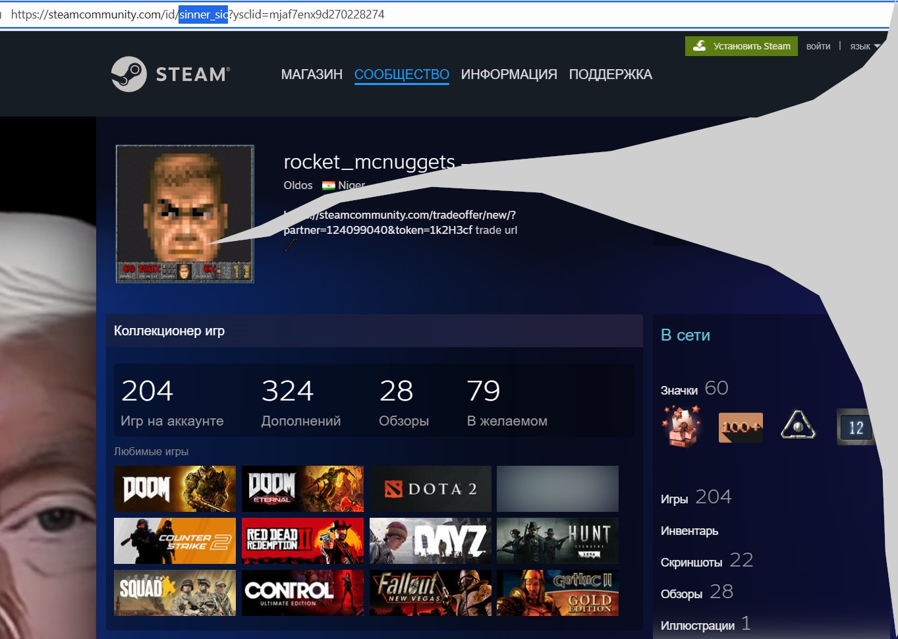Click the Steam logo in the header

click(x=171, y=74)
